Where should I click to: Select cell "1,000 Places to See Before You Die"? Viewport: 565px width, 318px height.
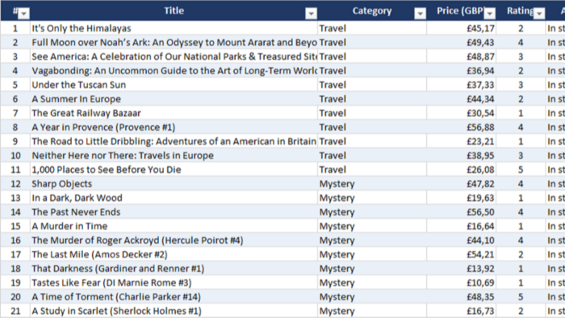(174, 169)
